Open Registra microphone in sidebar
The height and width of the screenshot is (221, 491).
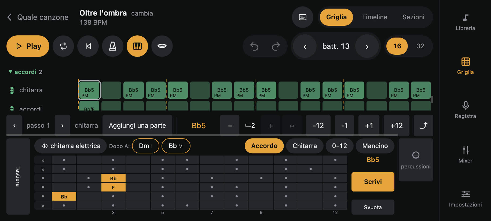[465, 110]
